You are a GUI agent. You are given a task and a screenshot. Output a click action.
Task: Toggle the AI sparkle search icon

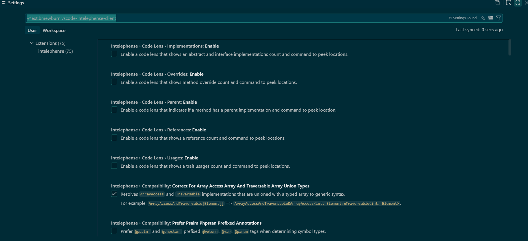[483, 18]
